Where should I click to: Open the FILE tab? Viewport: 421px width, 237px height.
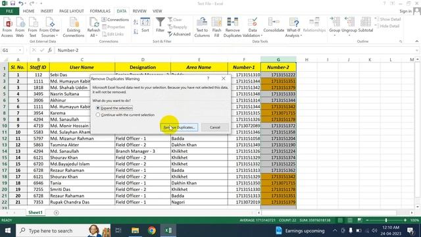click(9, 11)
